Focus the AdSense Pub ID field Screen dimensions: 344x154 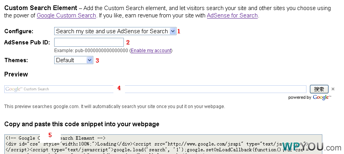pos(89,42)
